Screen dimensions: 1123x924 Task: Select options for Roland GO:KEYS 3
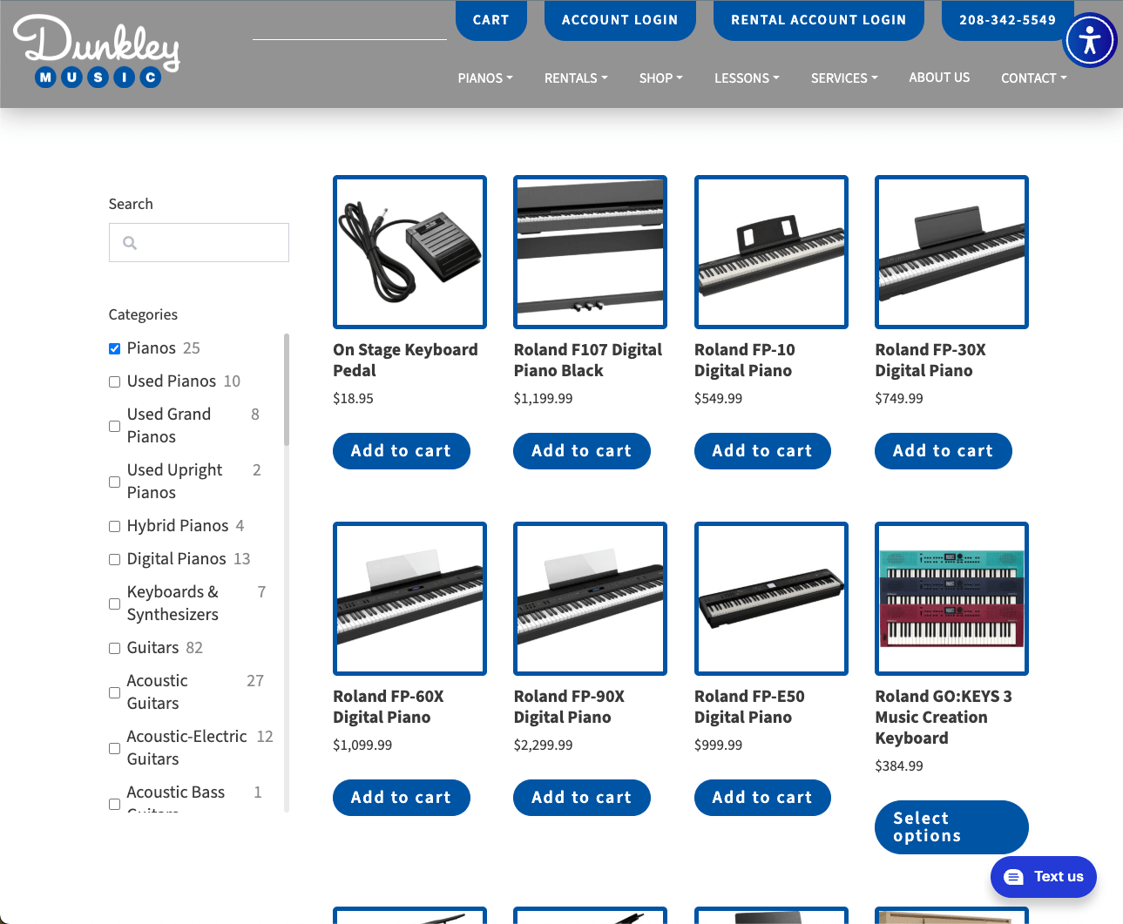tap(950, 827)
